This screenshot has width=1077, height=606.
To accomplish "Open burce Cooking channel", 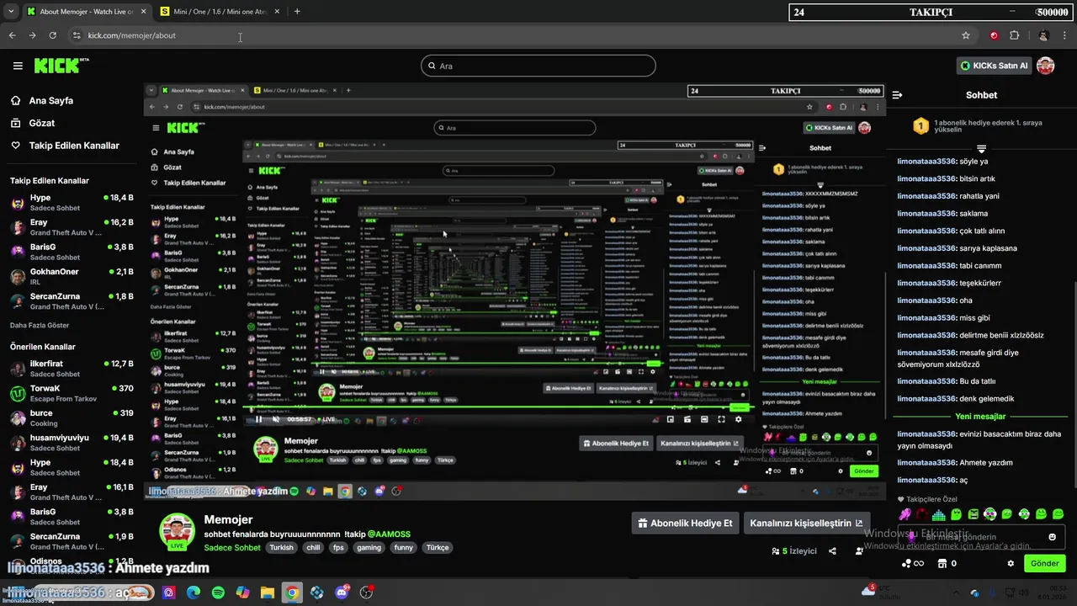I will click(72, 418).
